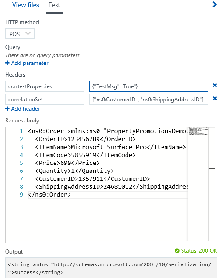Remove the correlationSet header with X icon
This screenshot has height=278, width=218.
[215, 98]
